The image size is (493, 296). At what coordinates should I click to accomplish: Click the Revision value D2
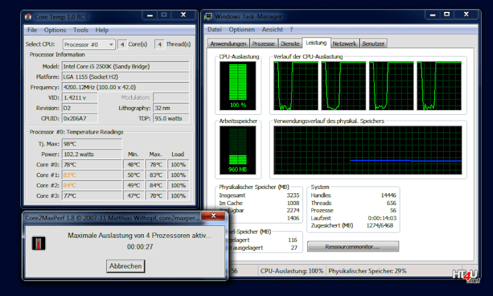tap(80, 108)
